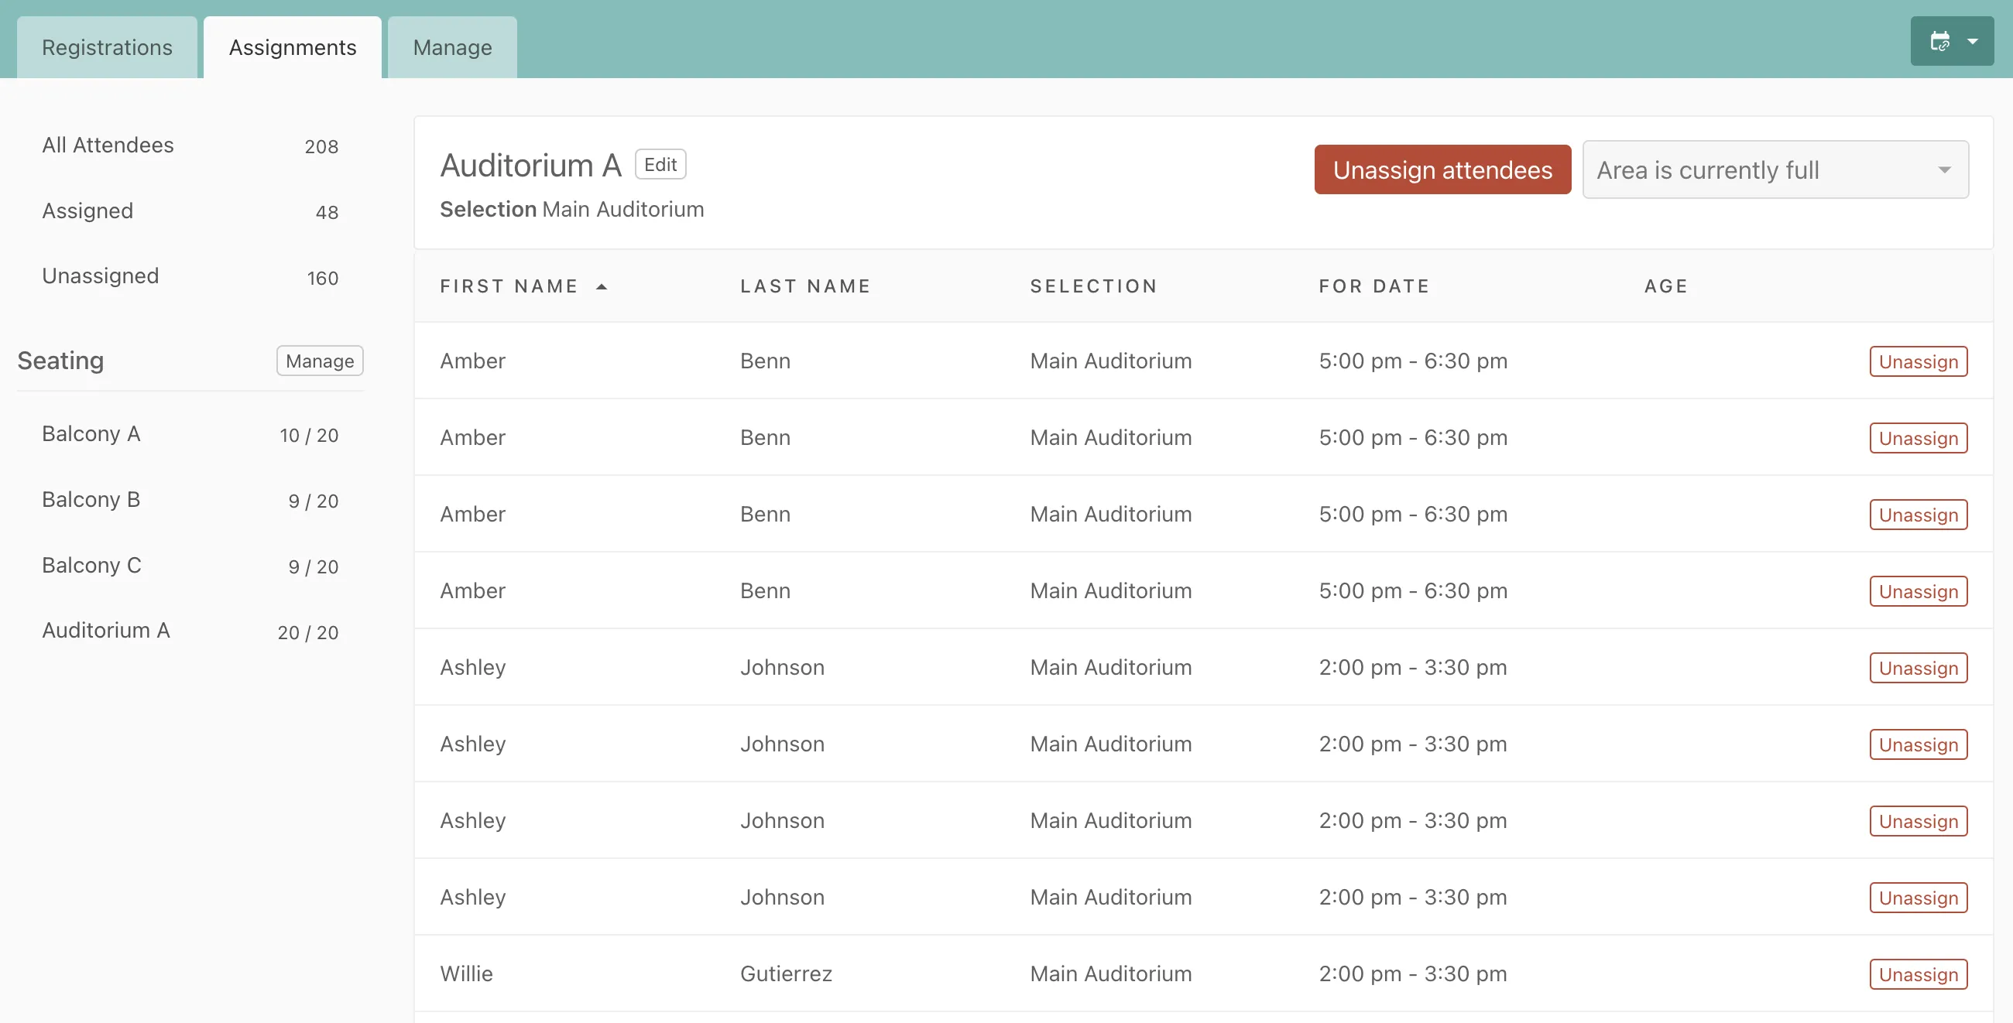The image size is (2013, 1023).
Task: Switch to the Registrations tab
Action: pos(106,47)
